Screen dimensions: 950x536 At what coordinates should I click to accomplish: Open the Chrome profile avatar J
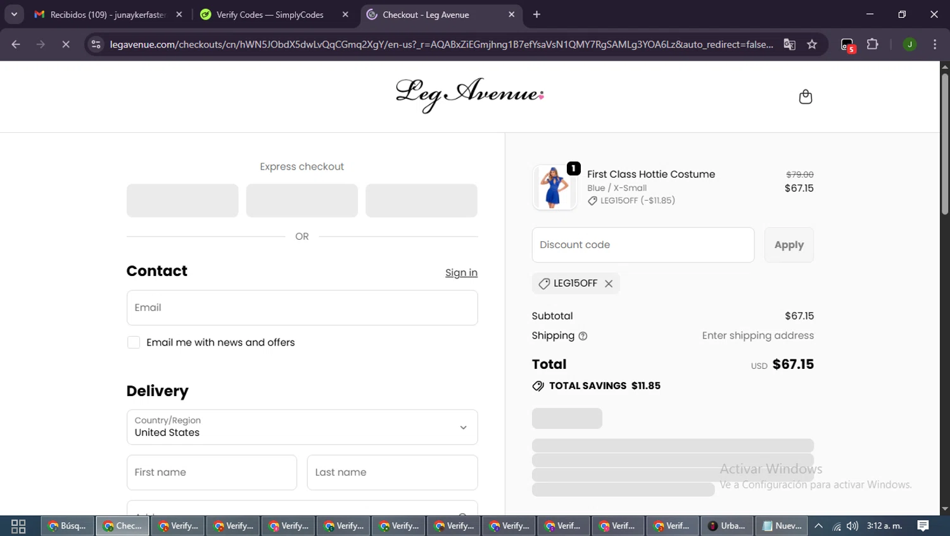909,44
